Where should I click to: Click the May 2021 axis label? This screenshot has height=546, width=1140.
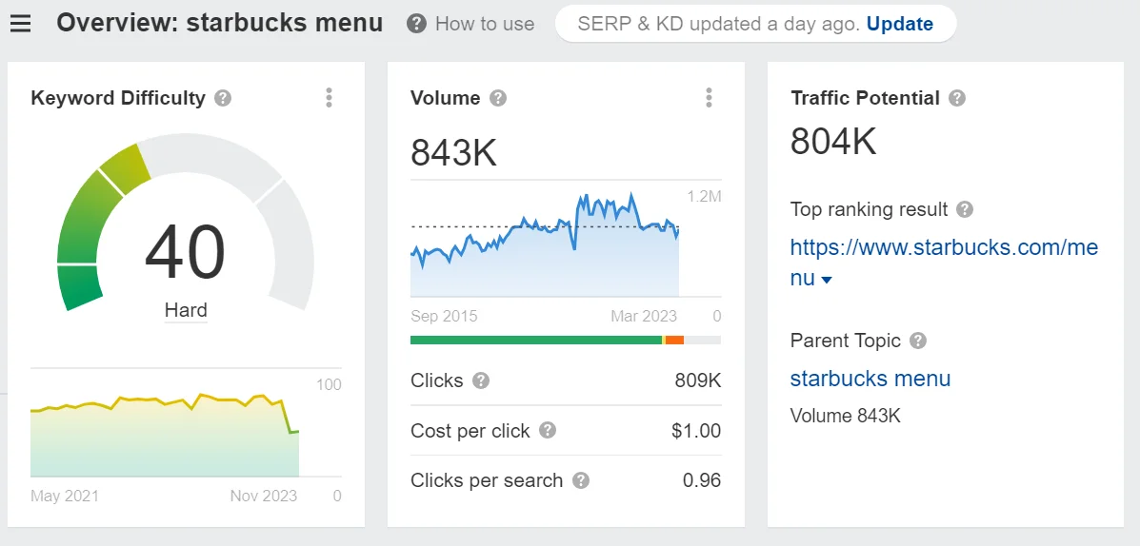pyautogui.click(x=65, y=497)
